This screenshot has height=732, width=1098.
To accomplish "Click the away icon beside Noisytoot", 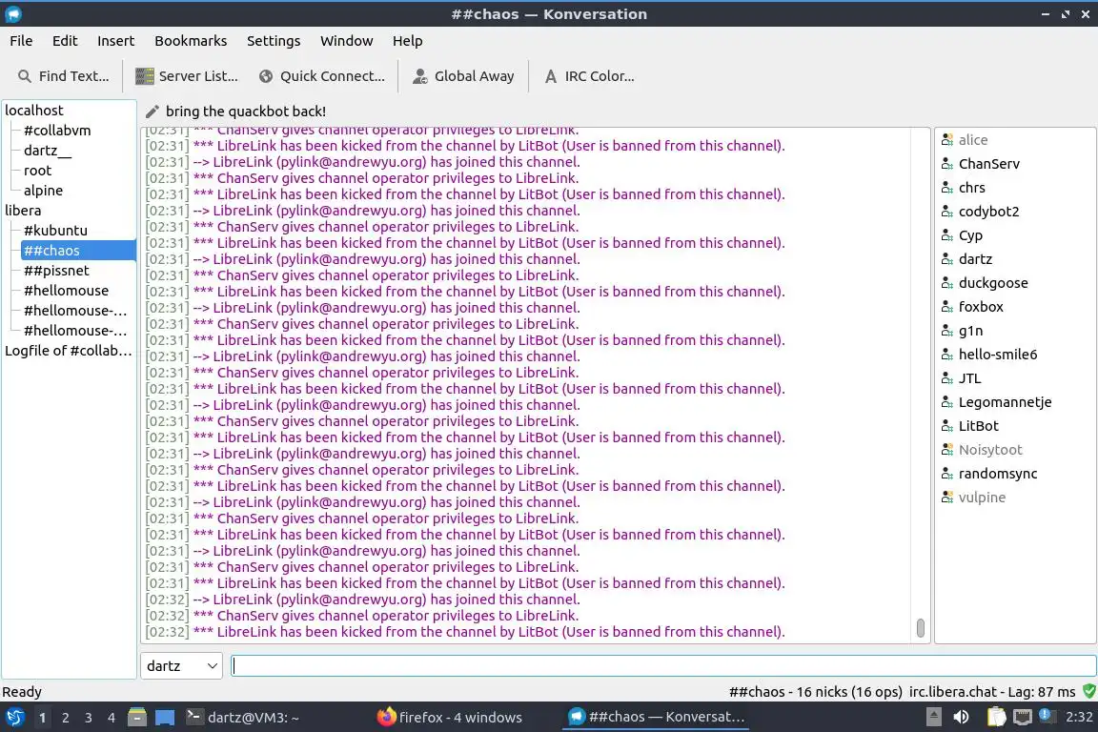I will pyautogui.click(x=947, y=450).
